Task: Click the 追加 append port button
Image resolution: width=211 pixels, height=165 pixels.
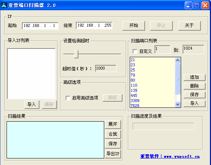Action: click(195, 77)
